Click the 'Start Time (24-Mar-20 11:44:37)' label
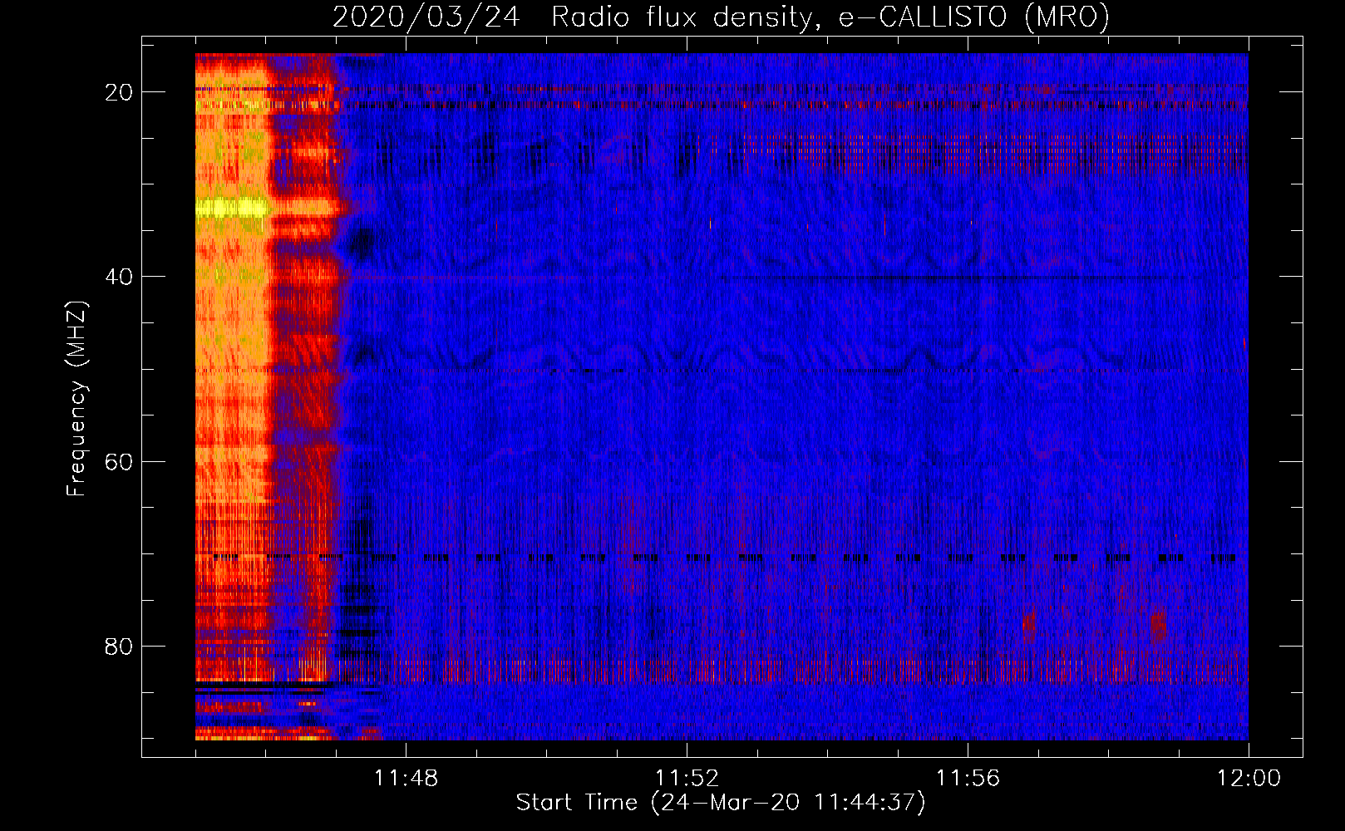This screenshot has width=1345, height=831. click(x=721, y=803)
